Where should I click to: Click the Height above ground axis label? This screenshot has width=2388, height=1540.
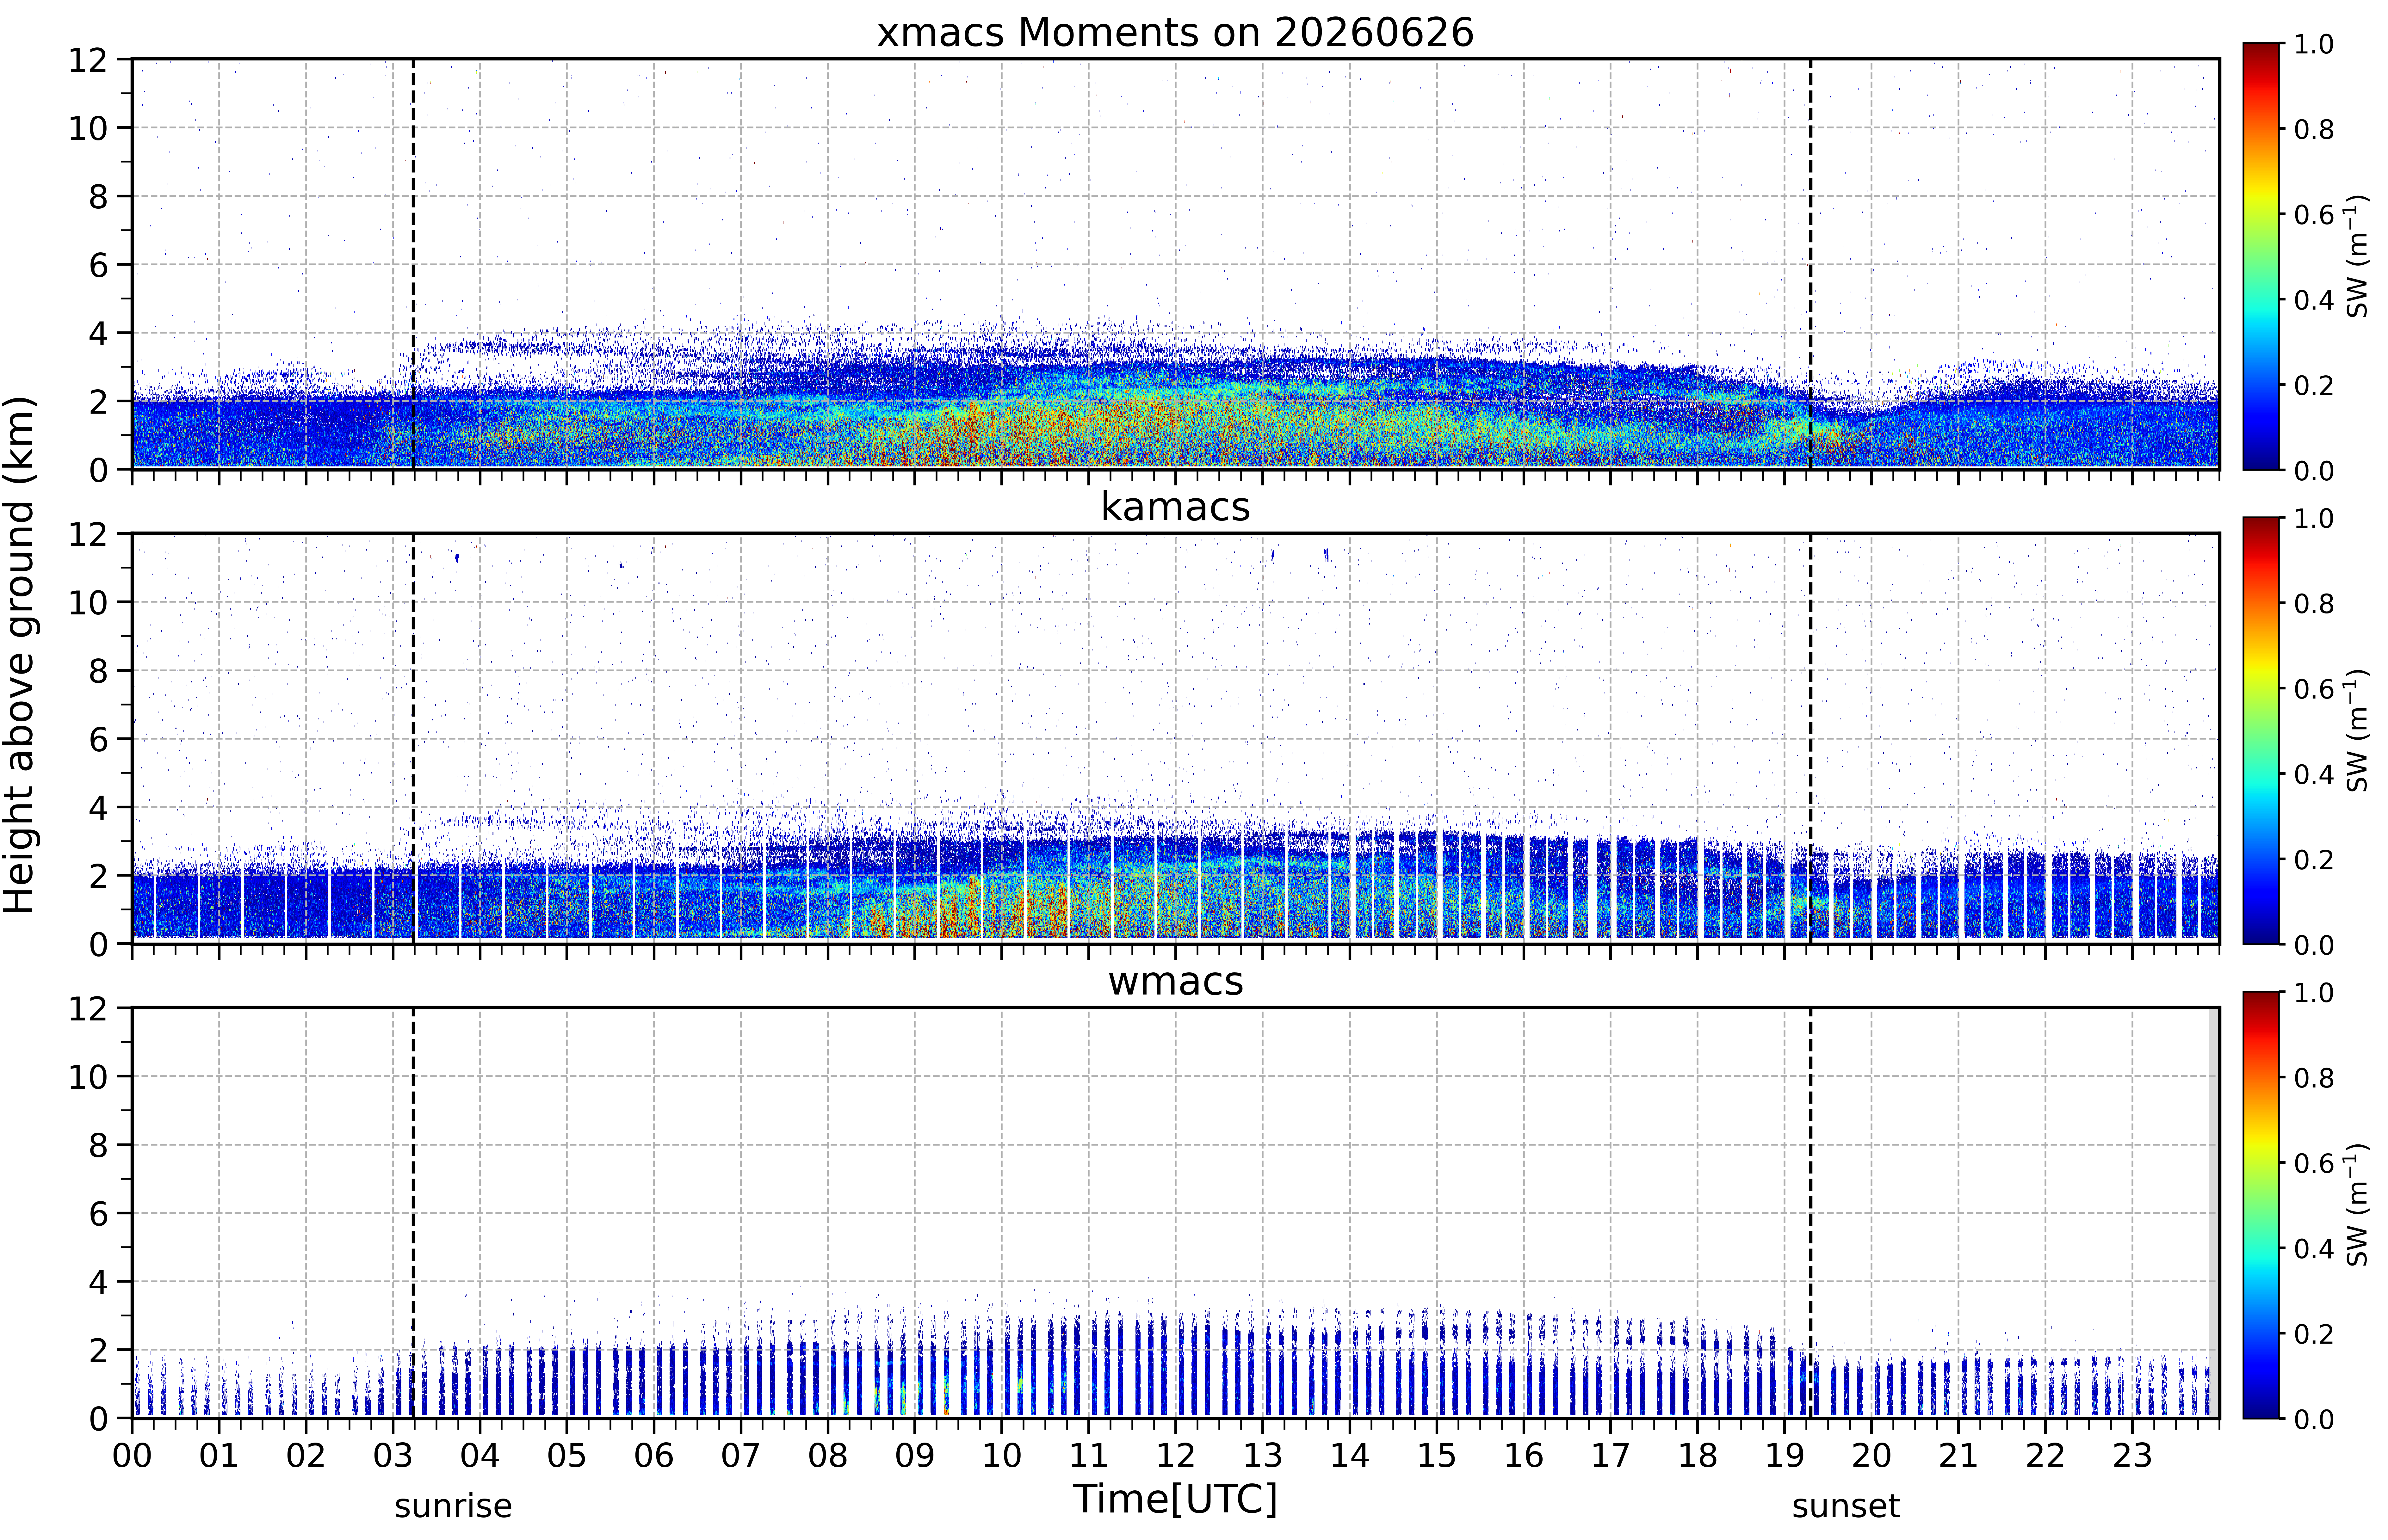[20, 655]
